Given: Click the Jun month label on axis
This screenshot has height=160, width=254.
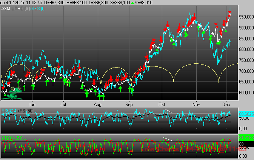Looking at the screenshot, I should [x=32, y=105].
